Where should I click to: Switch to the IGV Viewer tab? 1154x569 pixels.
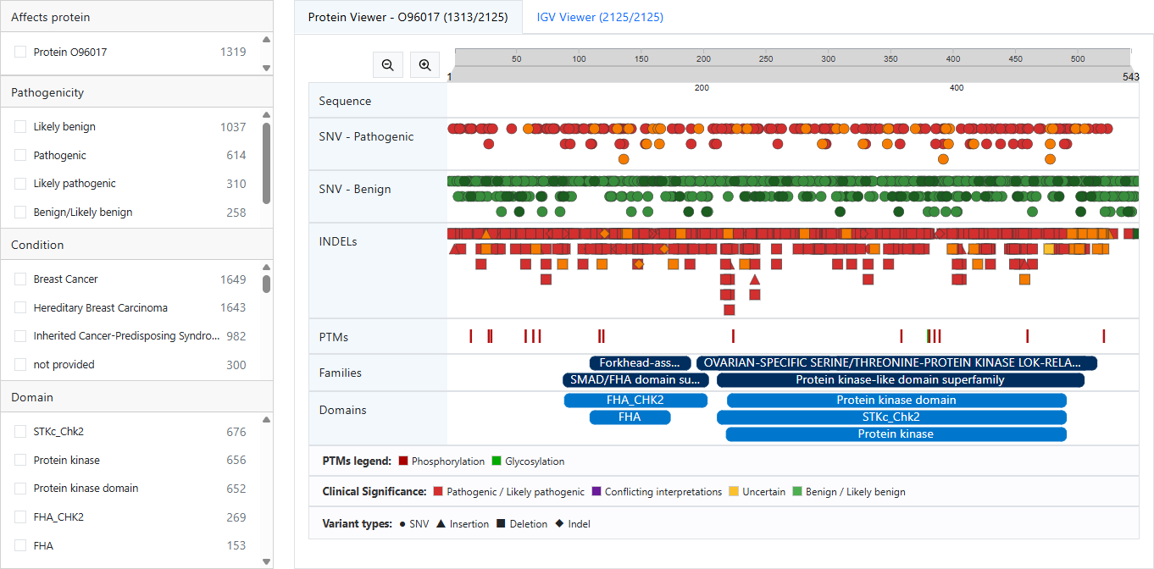click(599, 16)
